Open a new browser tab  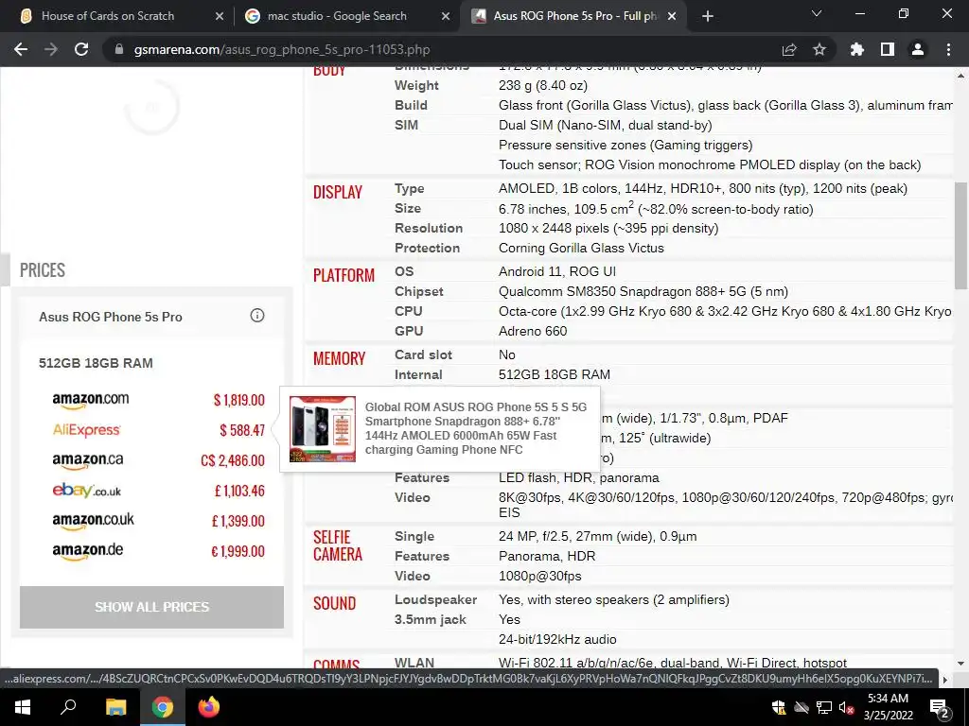coord(708,16)
